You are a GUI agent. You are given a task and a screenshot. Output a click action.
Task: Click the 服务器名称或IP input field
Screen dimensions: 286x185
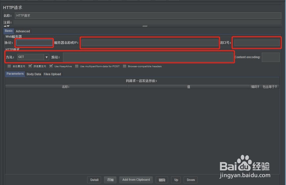(x=150, y=43)
